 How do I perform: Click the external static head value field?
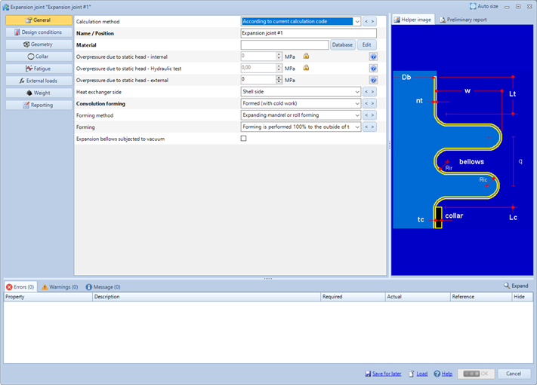(258, 80)
